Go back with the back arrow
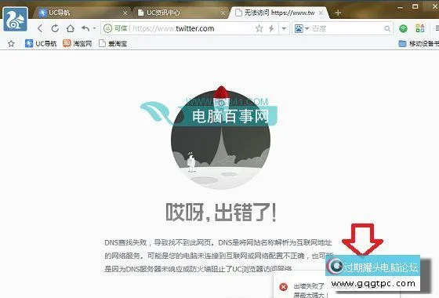The image size is (439, 298). (40, 28)
